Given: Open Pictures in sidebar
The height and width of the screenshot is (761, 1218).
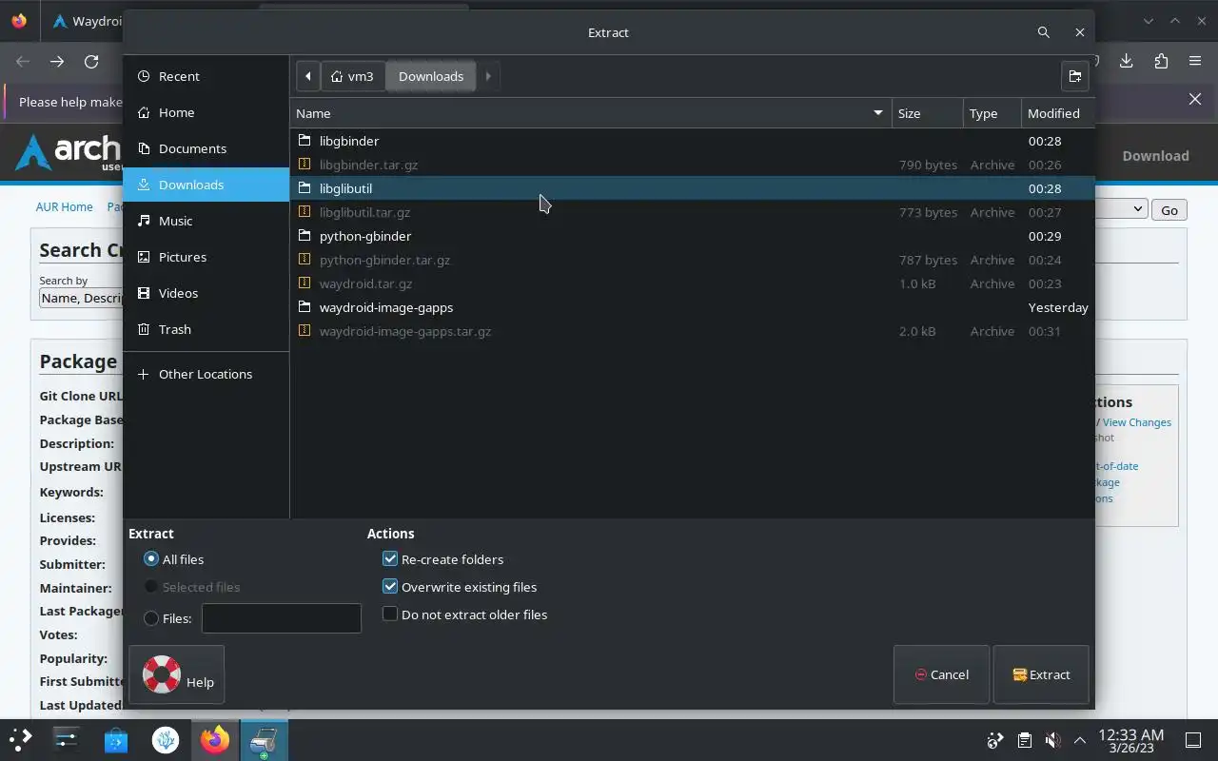Looking at the screenshot, I should pos(206,257).
